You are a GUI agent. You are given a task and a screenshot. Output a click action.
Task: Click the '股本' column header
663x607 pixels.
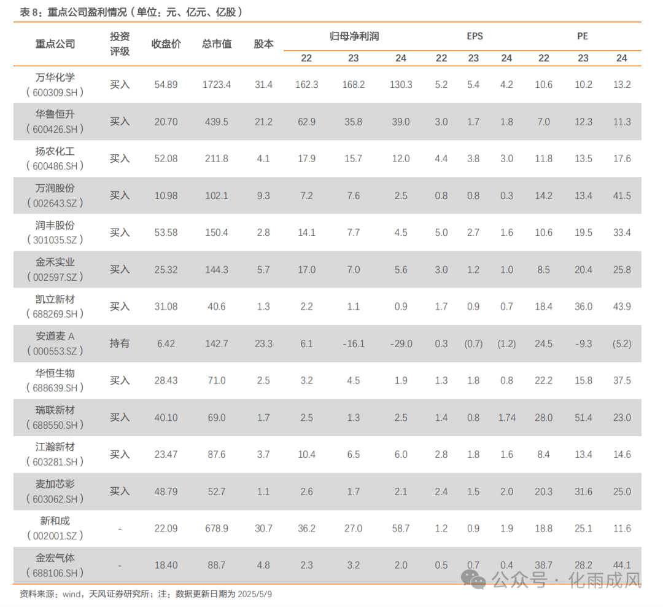click(x=263, y=44)
